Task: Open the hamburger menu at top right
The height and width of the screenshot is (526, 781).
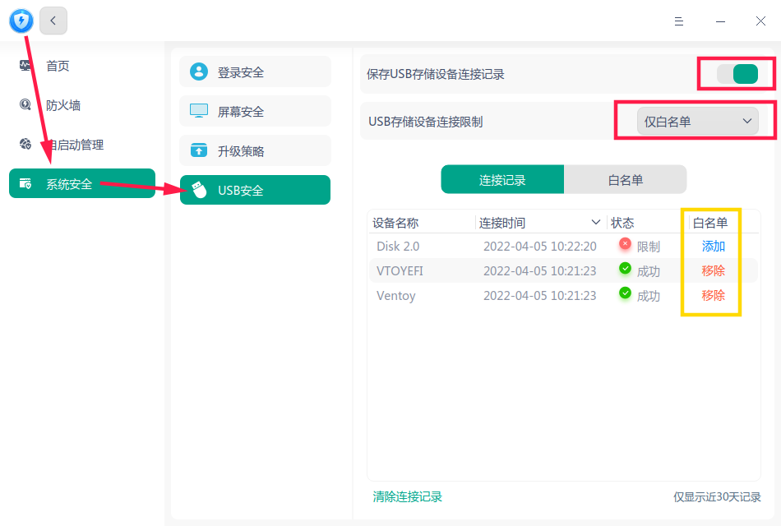Action: (x=679, y=21)
